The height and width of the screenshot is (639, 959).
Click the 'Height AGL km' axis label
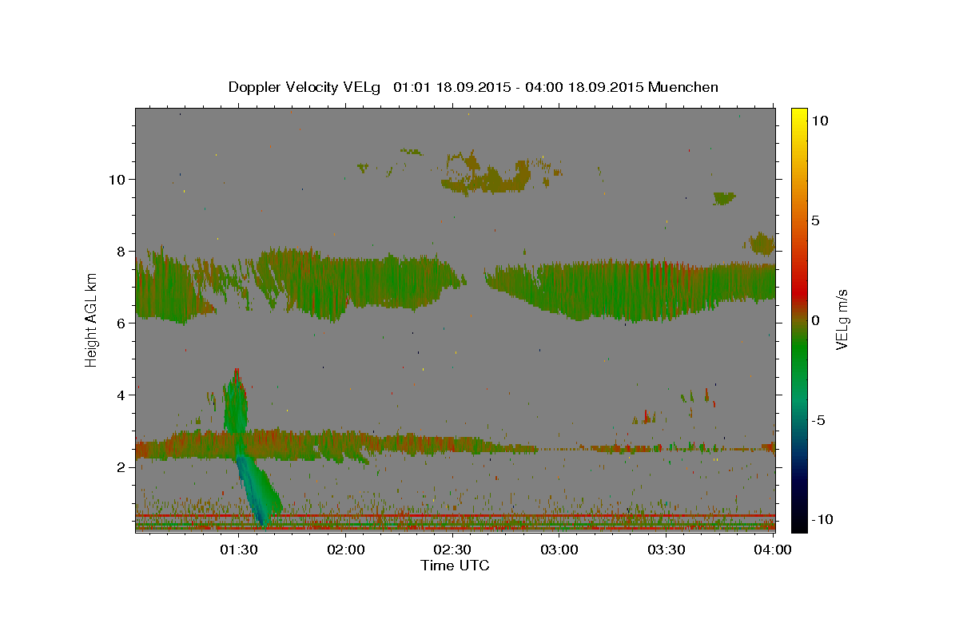[x=92, y=319]
